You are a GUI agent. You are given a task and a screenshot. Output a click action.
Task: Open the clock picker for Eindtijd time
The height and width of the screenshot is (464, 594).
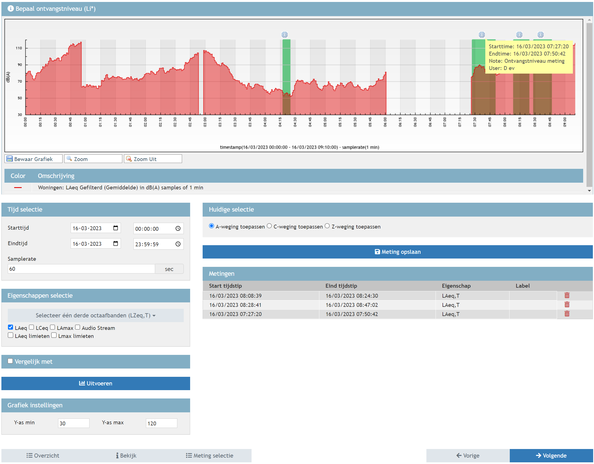pyautogui.click(x=178, y=244)
